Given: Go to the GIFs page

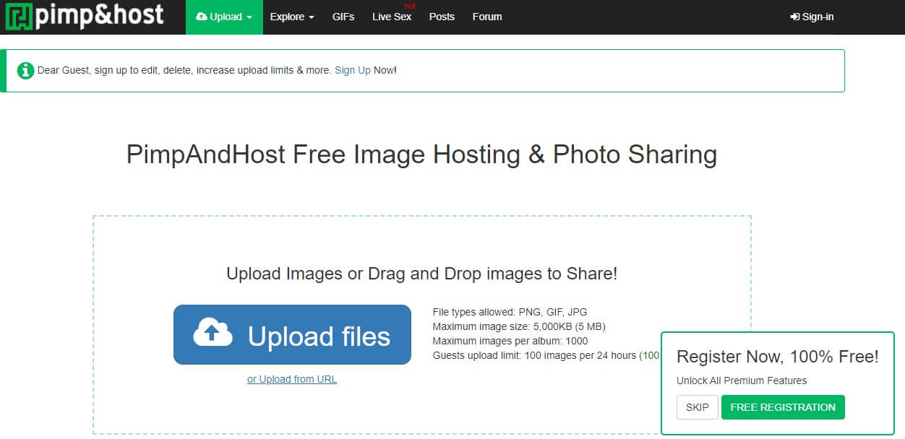Looking at the screenshot, I should pos(343,17).
